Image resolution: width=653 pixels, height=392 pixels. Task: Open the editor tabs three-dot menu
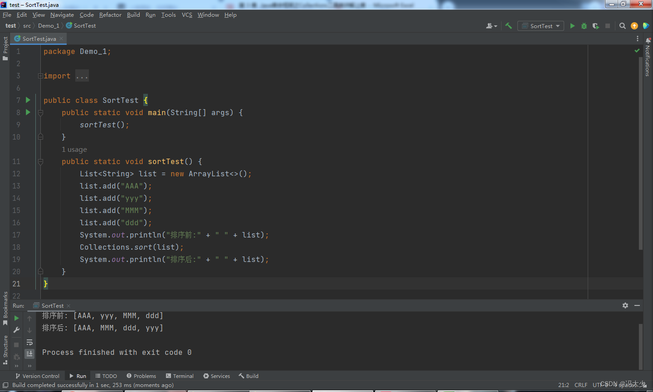pos(638,39)
